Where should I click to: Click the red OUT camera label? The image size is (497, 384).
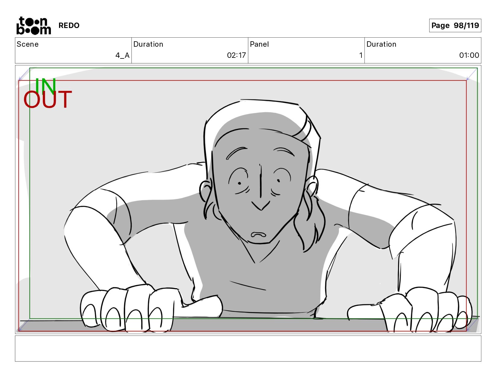48,100
